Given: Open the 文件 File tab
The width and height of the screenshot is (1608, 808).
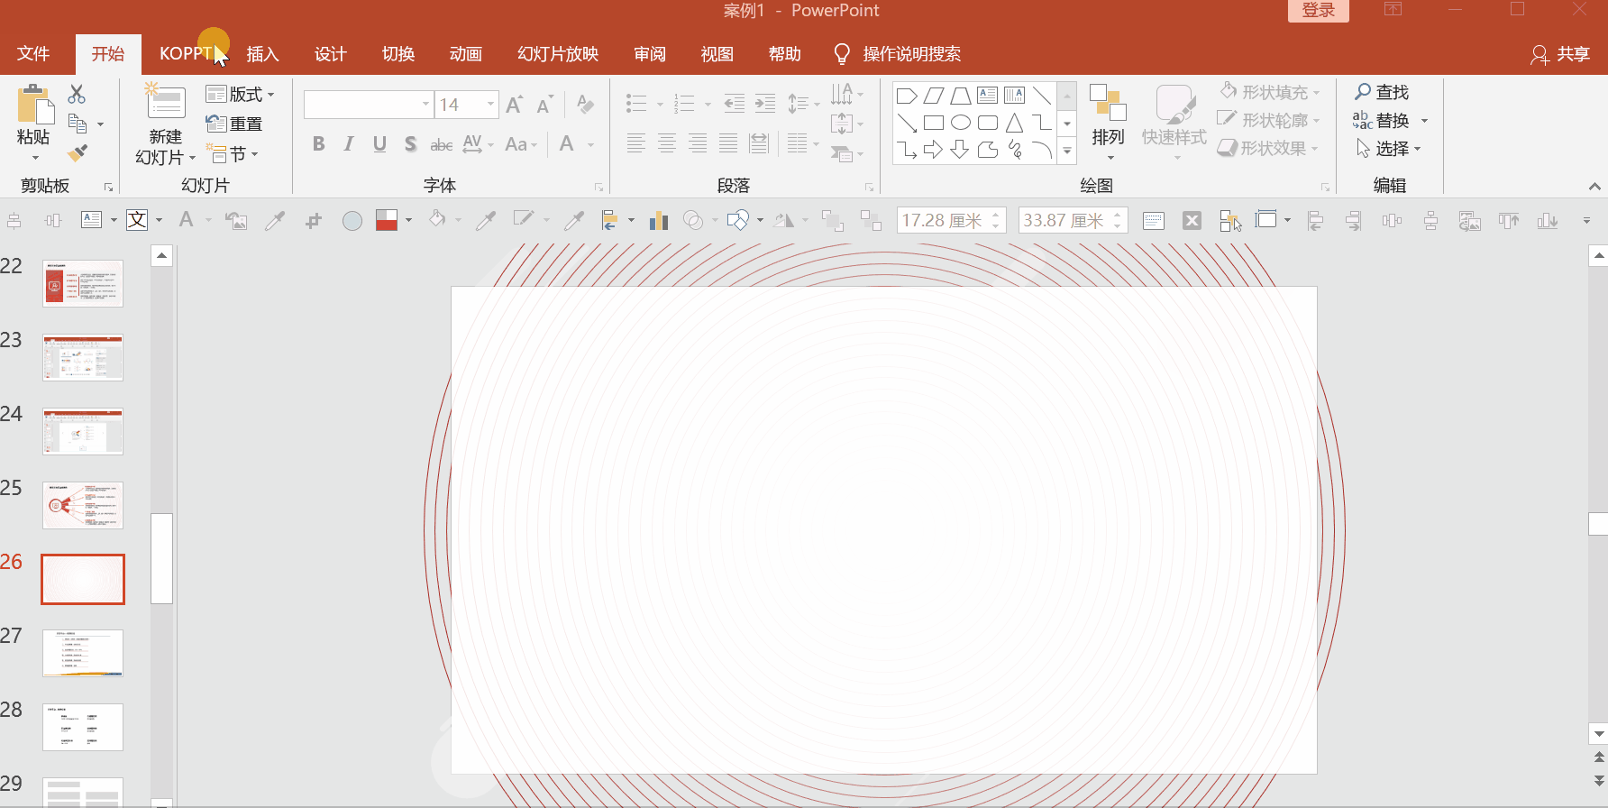Looking at the screenshot, I should (33, 54).
